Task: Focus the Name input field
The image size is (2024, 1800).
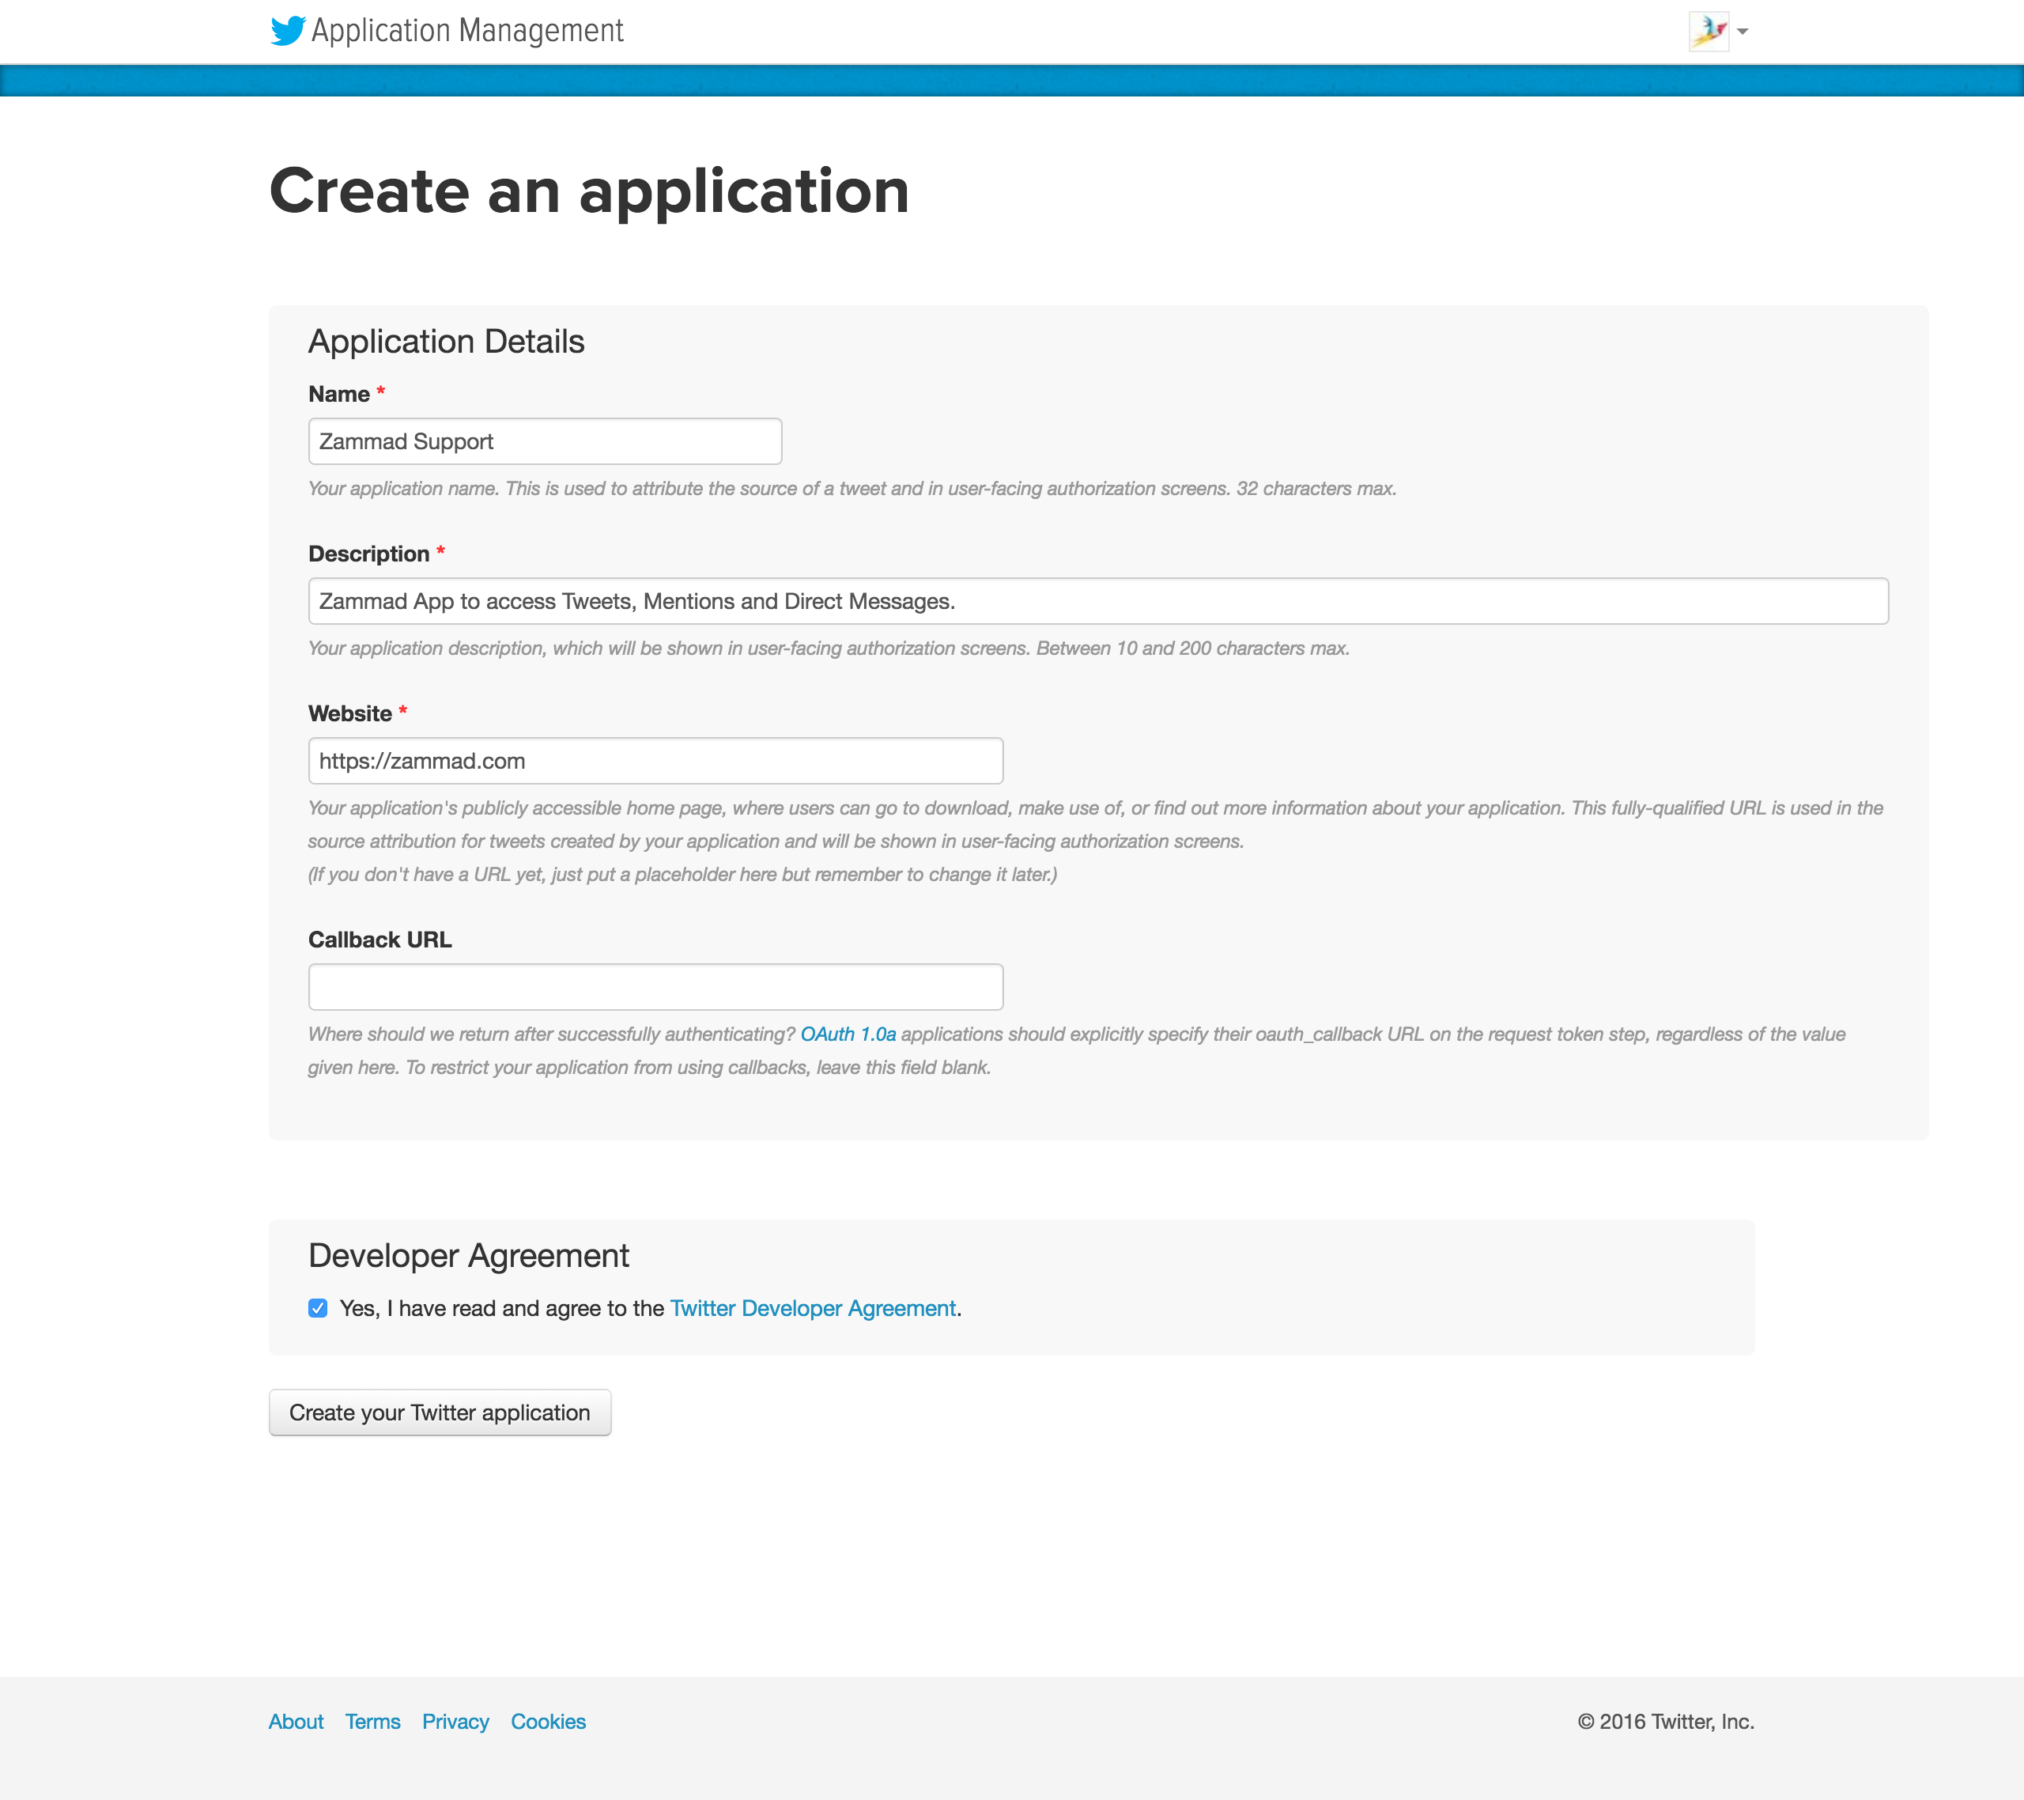Action: [546, 442]
